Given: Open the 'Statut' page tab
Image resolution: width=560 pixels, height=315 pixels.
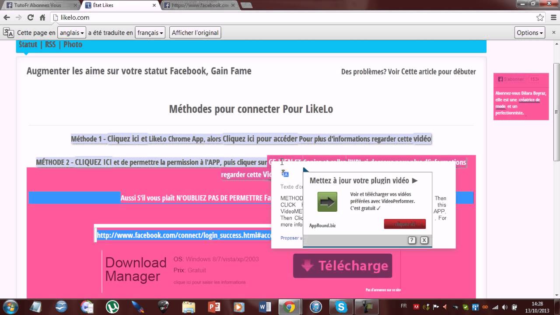Looking at the screenshot, I should click(x=28, y=44).
